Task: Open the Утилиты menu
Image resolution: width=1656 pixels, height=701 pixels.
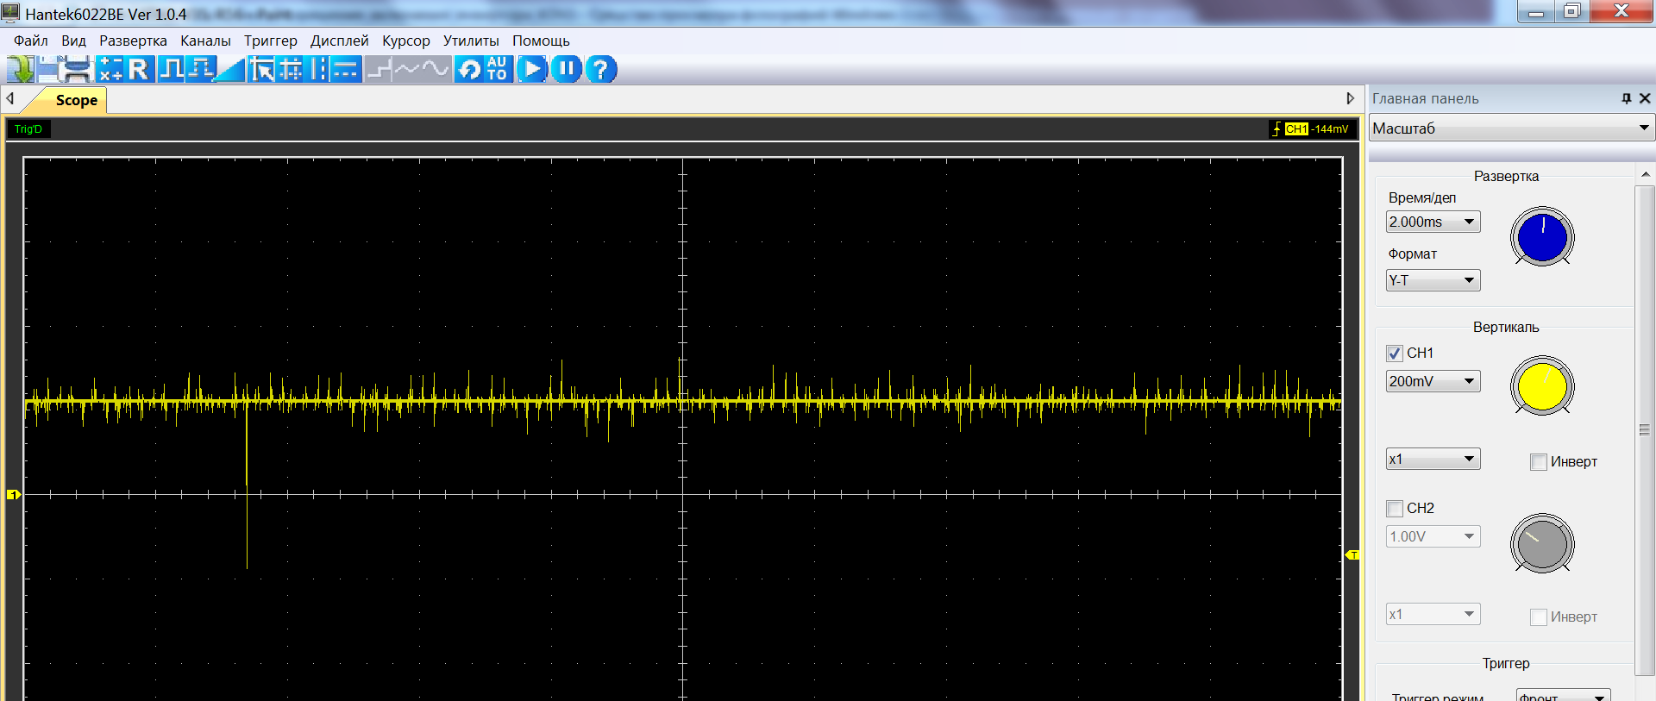Action: pos(471,41)
